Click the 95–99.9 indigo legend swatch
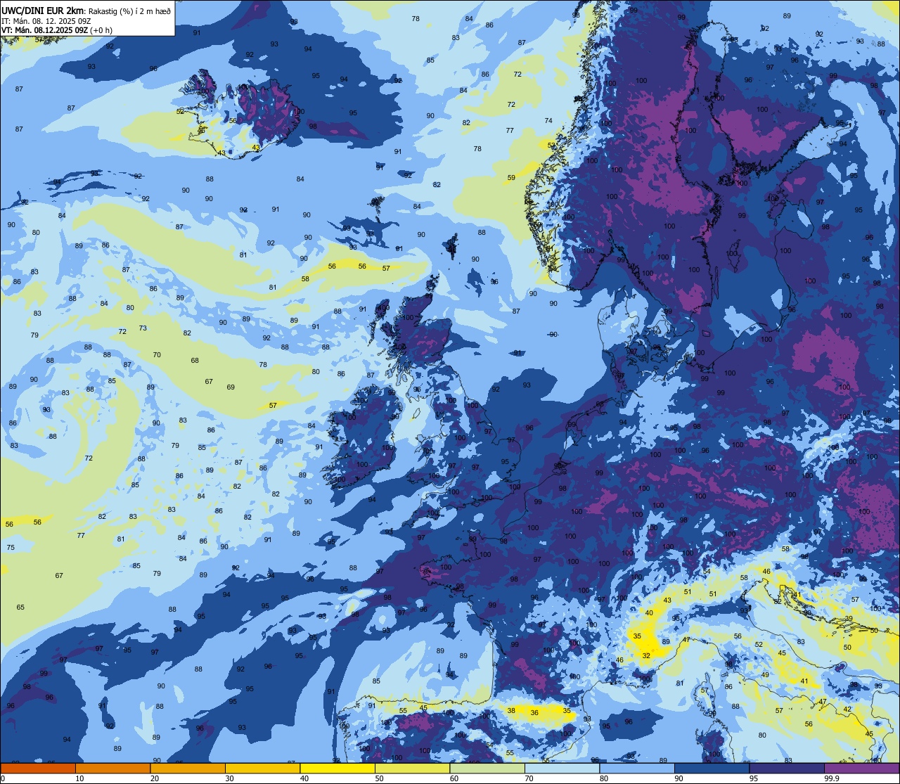Image resolution: width=900 pixels, height=784 pixels. pos(787,768)
